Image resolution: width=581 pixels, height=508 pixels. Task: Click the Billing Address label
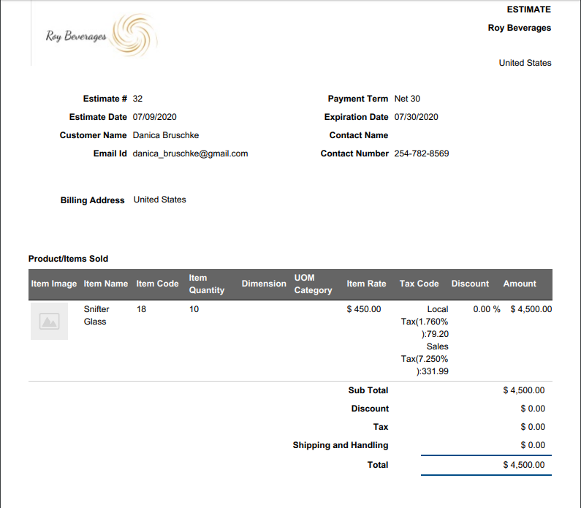point(92,200)
